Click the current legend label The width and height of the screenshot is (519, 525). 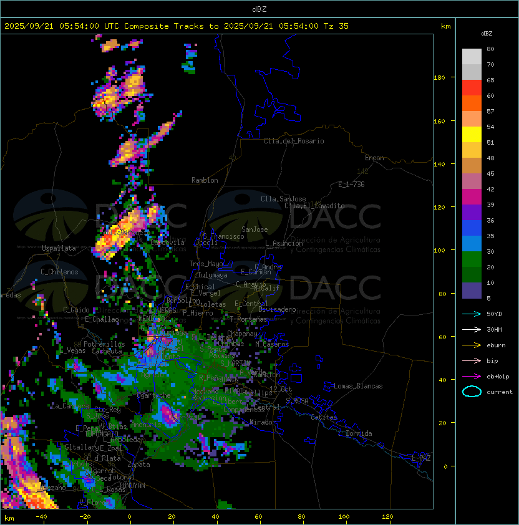500,392
